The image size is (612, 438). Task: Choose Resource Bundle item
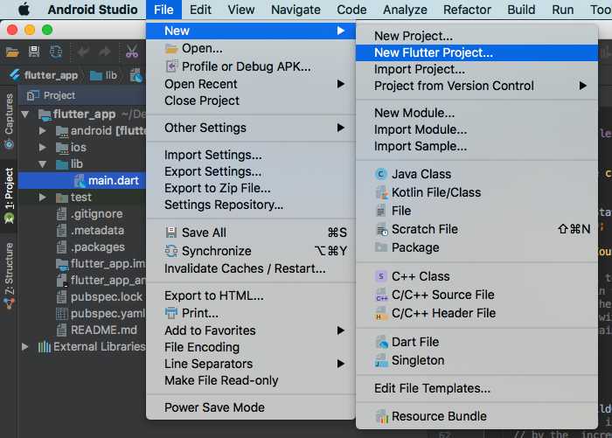click(476, 416)
